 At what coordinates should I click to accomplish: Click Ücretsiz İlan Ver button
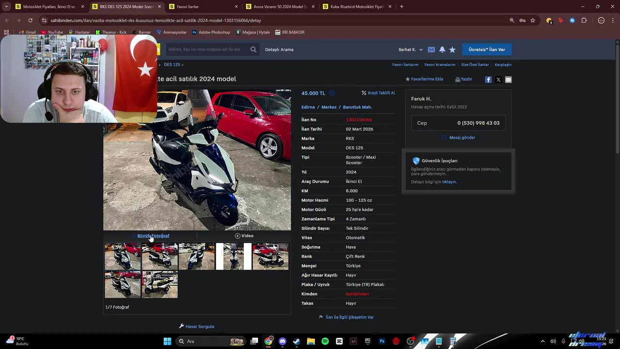(x=487, y=49)
